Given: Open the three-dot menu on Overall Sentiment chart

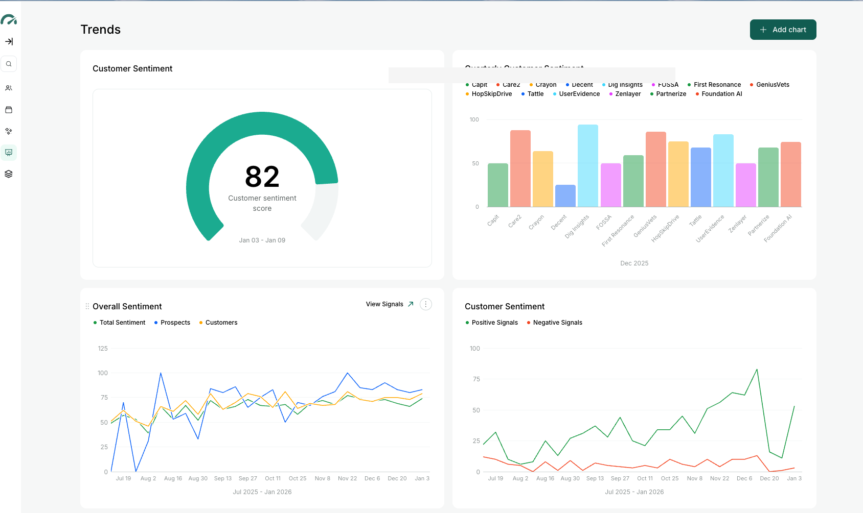Looking at the screenshot, I should point(425,304).
